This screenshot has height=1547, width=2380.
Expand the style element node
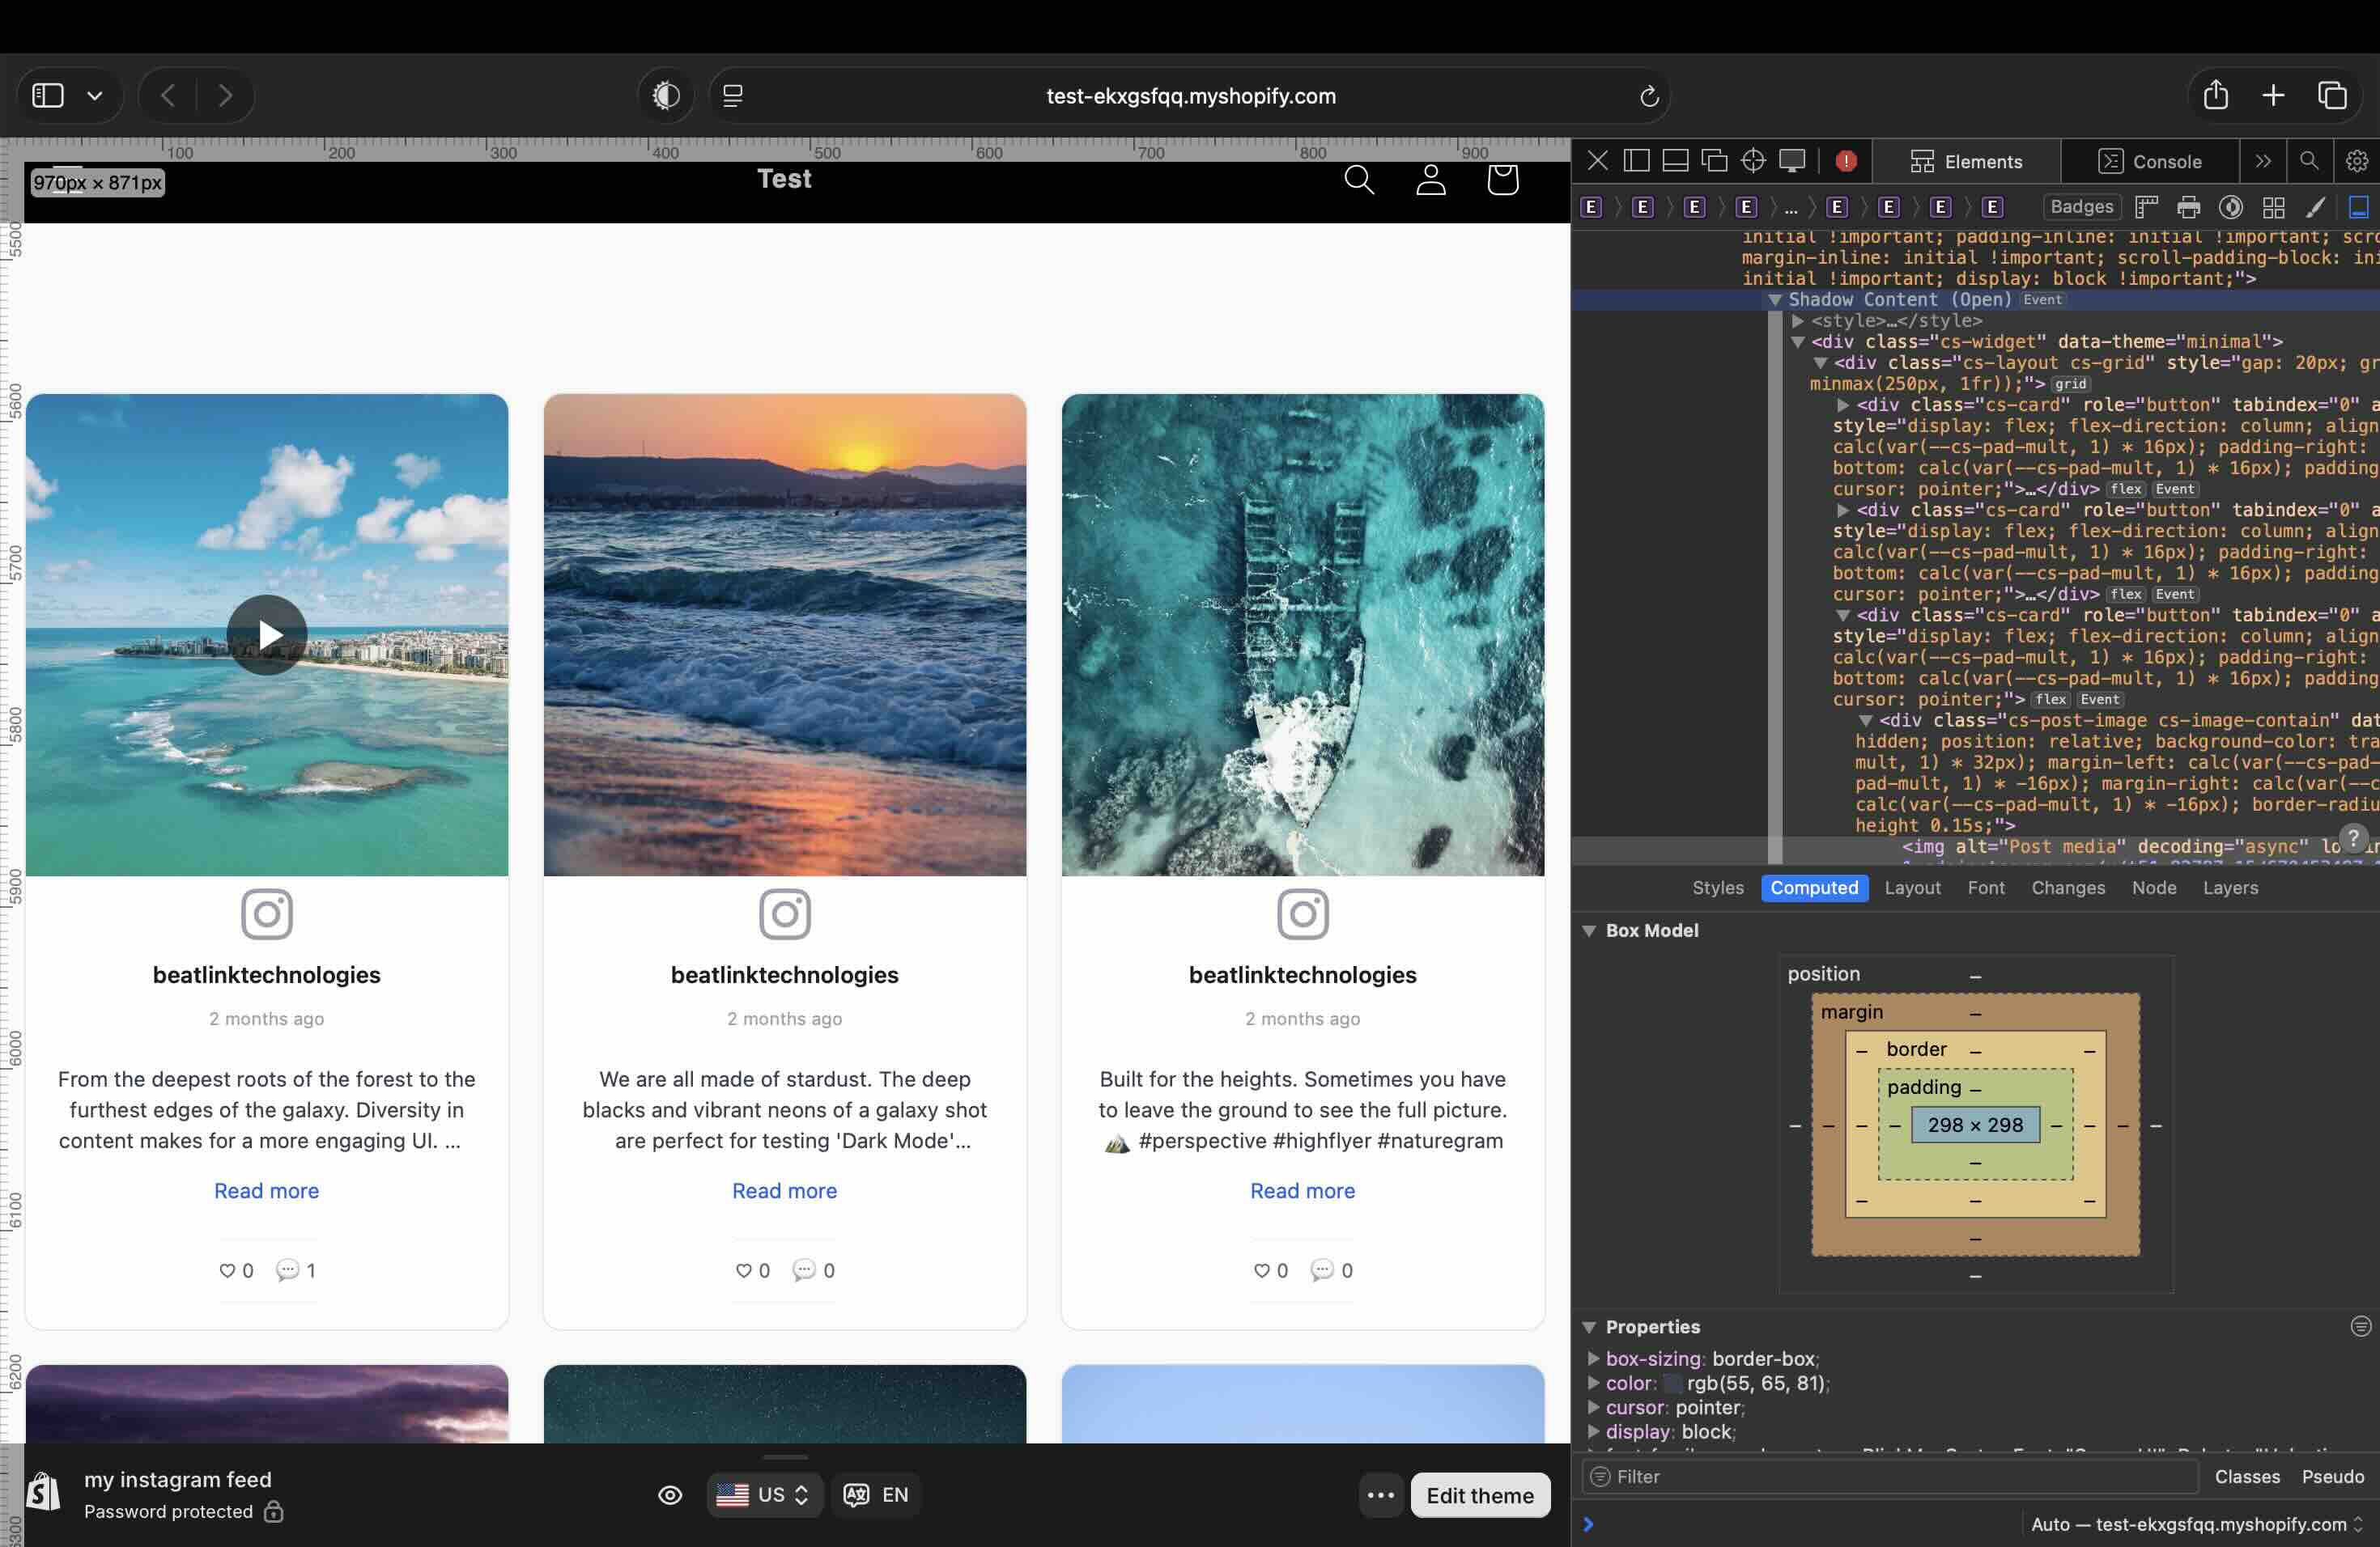1798,320
